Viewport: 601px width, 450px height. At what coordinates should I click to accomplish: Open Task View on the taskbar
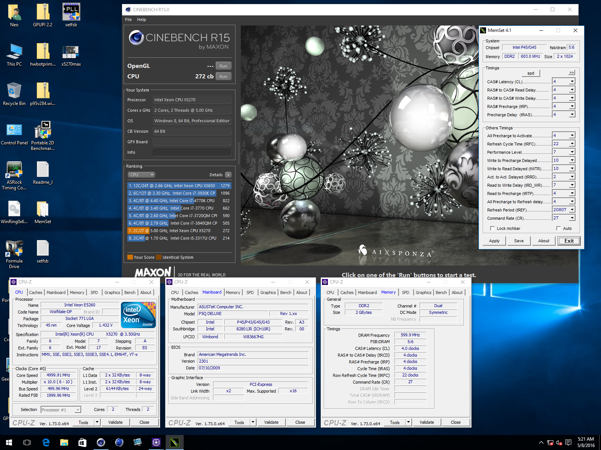point(27,442)
